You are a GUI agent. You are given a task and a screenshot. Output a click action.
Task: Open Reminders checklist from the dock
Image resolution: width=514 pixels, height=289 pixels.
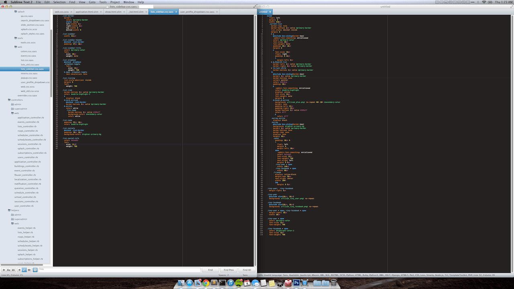tap(263, 283)
